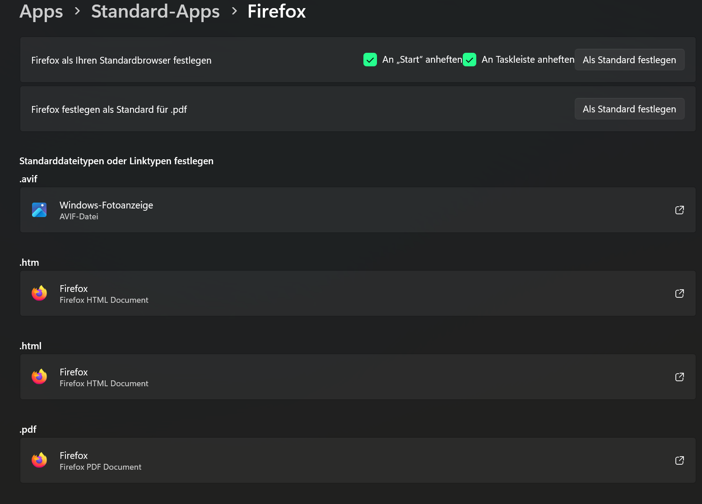The image size is (702, 504).
Task: Choose the AVIF-Datei default app row
Action: pos(358,210)
